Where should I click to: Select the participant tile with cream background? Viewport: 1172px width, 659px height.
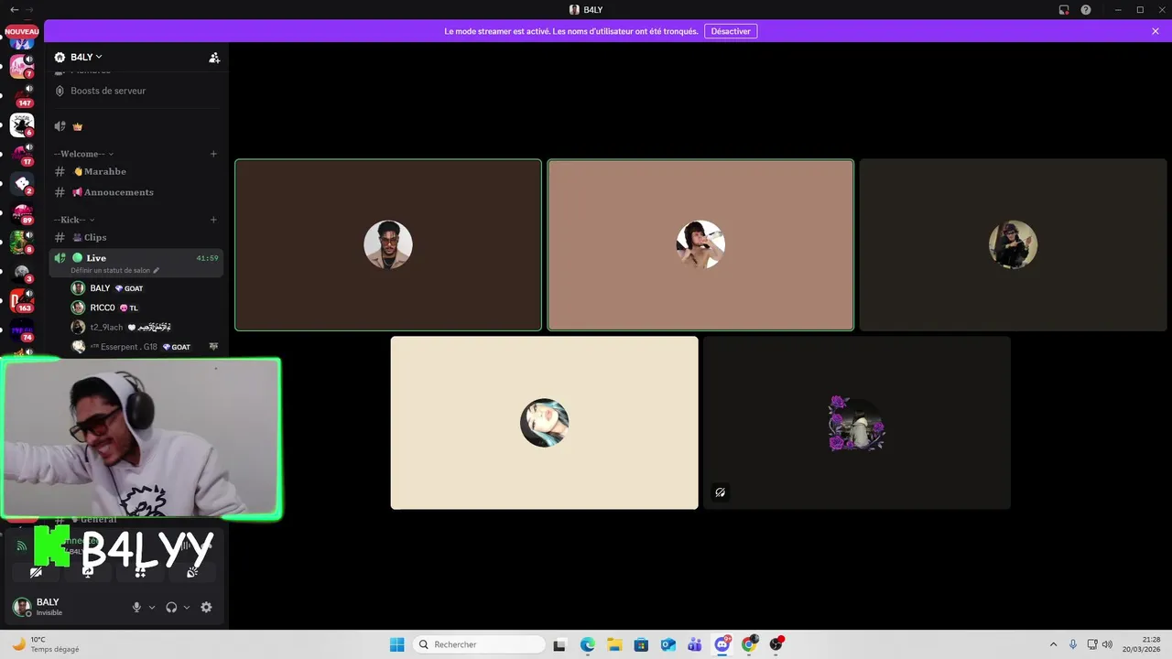(x=544, y=423)
